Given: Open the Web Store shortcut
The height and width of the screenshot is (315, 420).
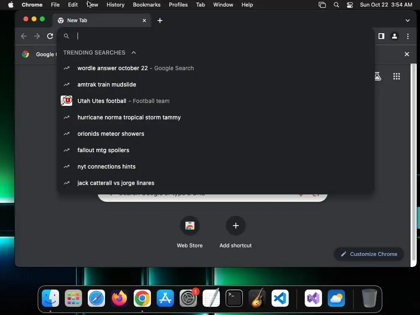Looking at the screenshot, I should [x=189, y=232].
